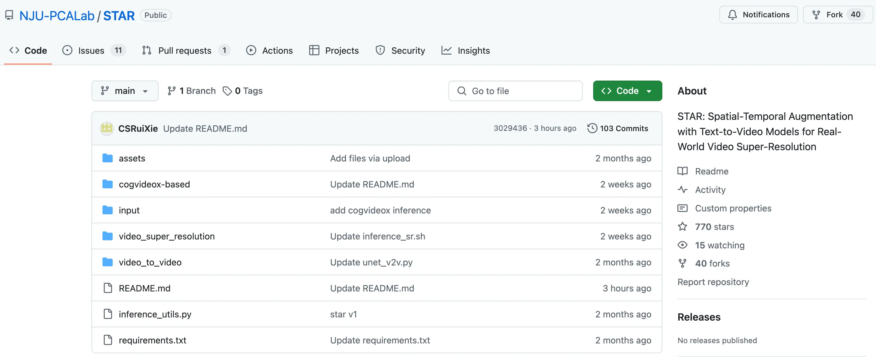This screenshot has height=357, width=876.
Task: Click the video_super_resolution folder icon
Action: point(107,236)
